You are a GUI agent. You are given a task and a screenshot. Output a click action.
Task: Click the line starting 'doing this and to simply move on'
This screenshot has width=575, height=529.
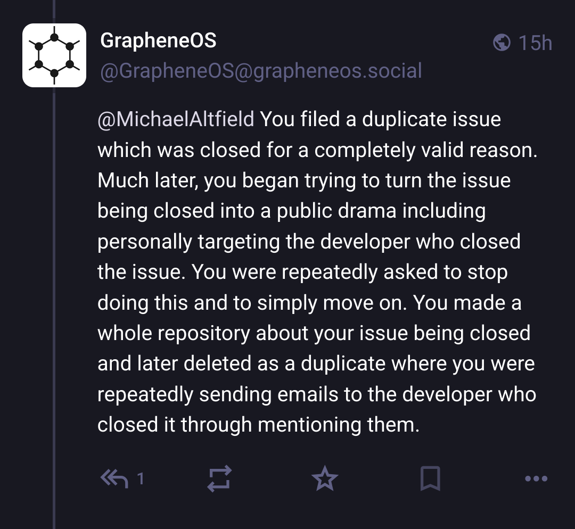(309, 303)
